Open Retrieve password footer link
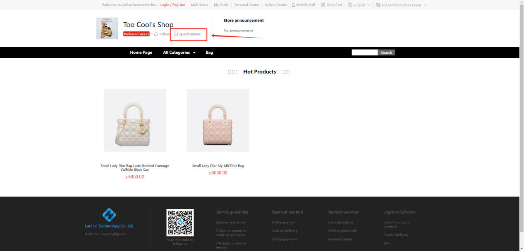Screen dimensions: 524x251 (x=342, y=231)
